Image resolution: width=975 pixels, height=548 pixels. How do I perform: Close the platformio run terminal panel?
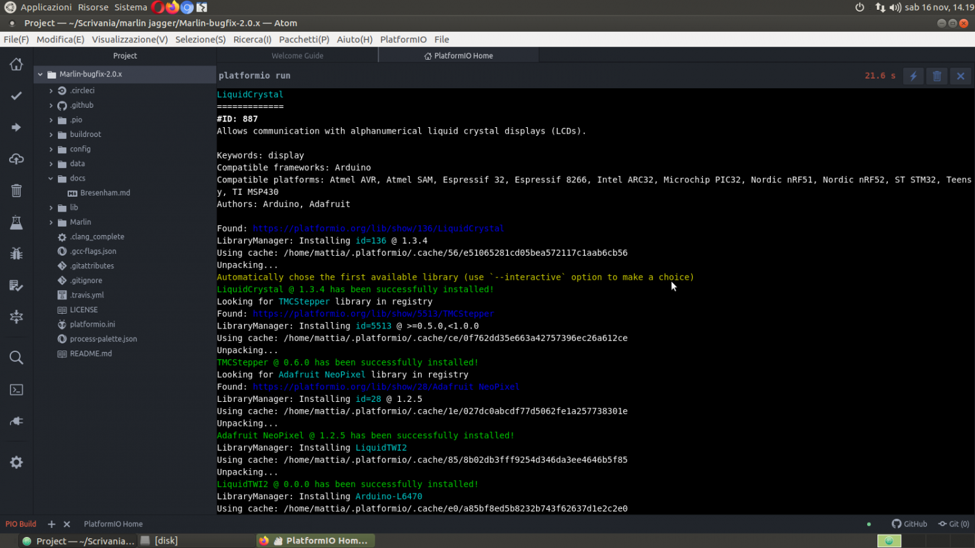[x=960, y=76]
